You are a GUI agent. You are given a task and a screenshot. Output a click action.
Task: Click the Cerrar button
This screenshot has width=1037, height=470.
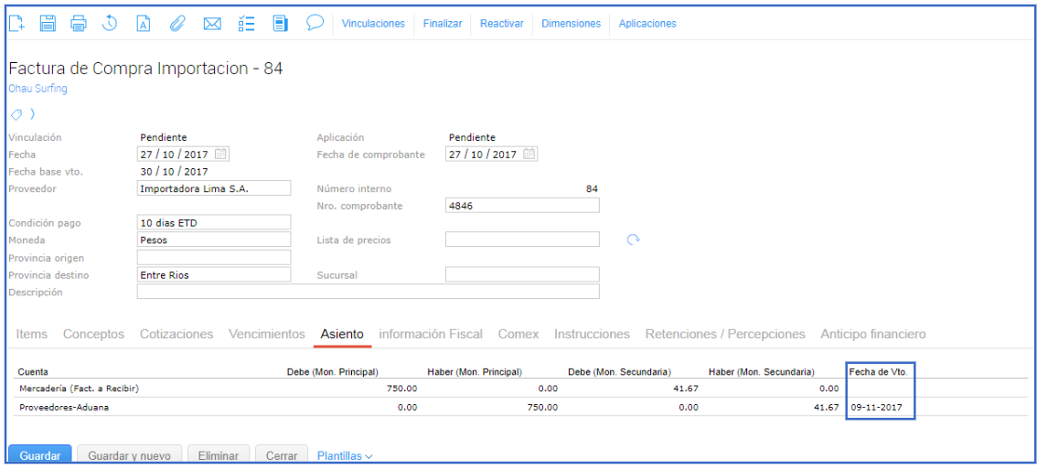click(x=281, y=455)
